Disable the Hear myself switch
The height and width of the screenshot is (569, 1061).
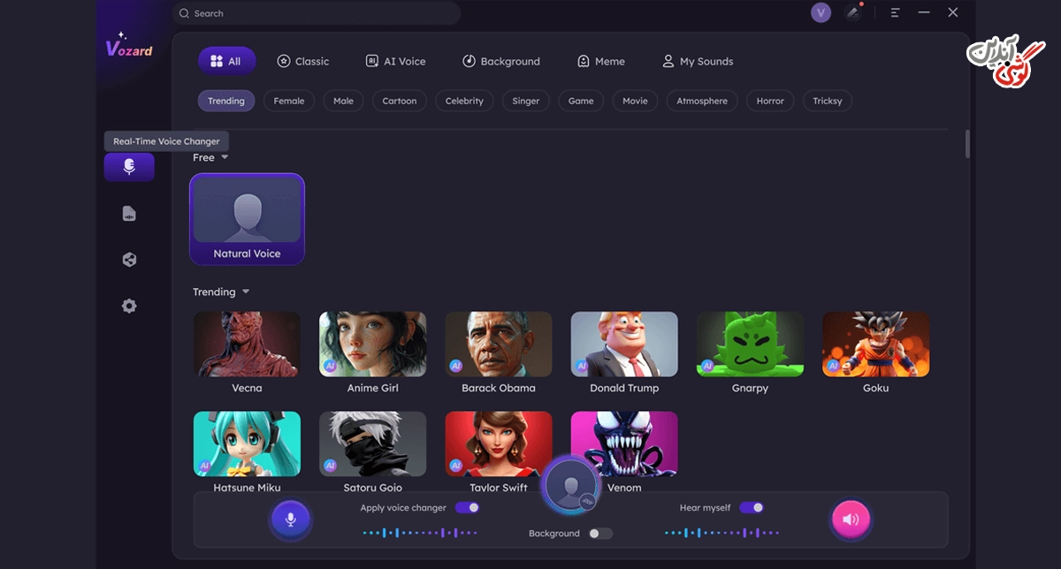(x=752, y=508)
